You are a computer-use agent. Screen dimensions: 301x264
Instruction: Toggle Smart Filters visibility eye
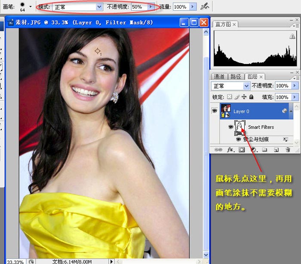click(x=230, y=127)
